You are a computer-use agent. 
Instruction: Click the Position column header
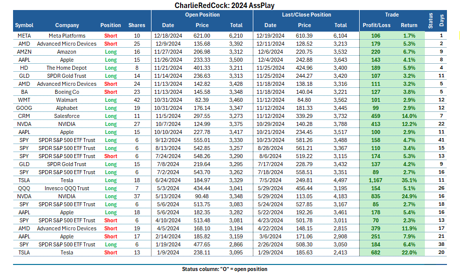(110, 25)
